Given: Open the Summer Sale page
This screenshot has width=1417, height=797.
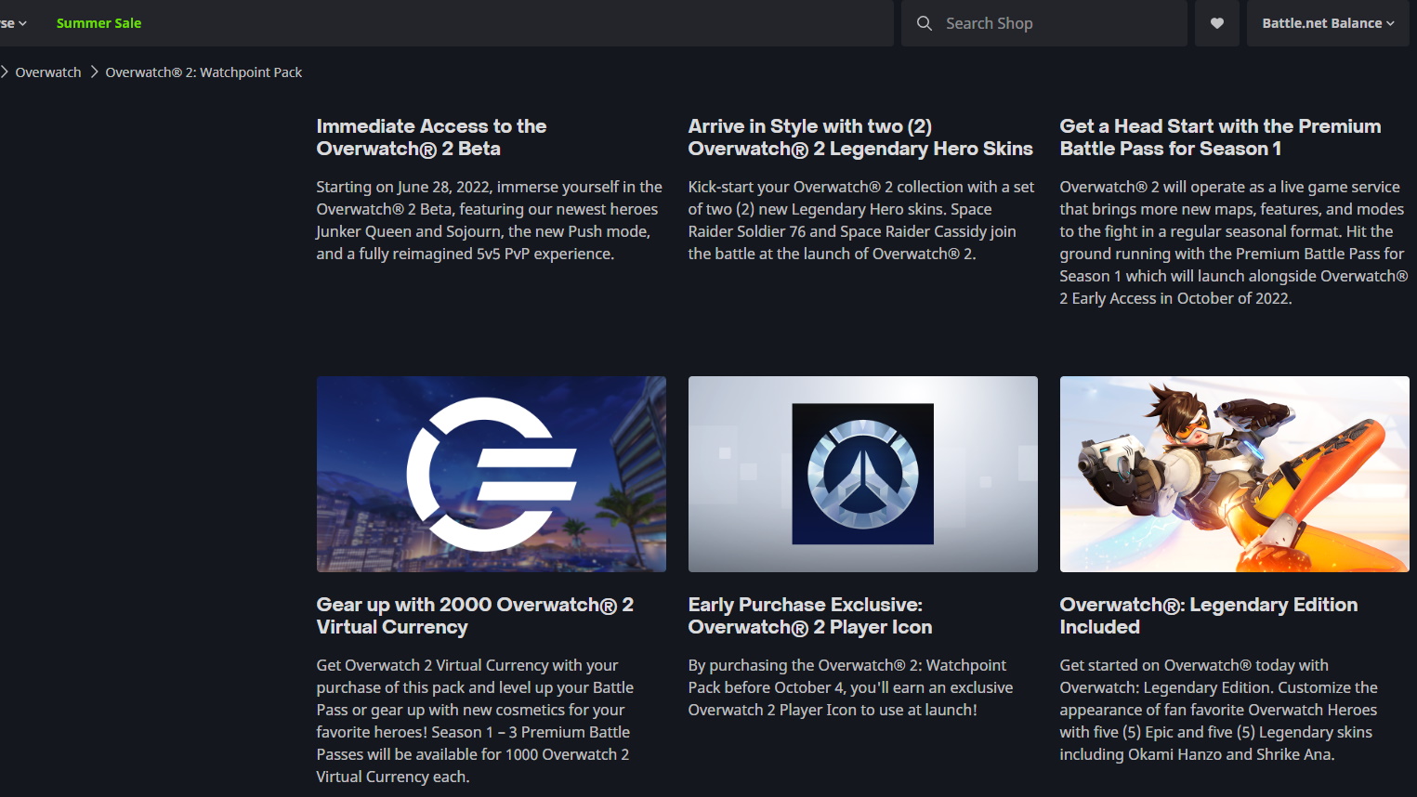Looking at the screenshot, I should tap(98, 23).
